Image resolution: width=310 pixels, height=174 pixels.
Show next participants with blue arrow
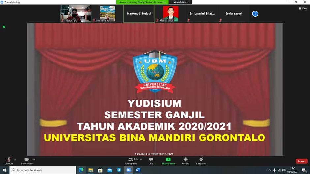coord(255,14)
